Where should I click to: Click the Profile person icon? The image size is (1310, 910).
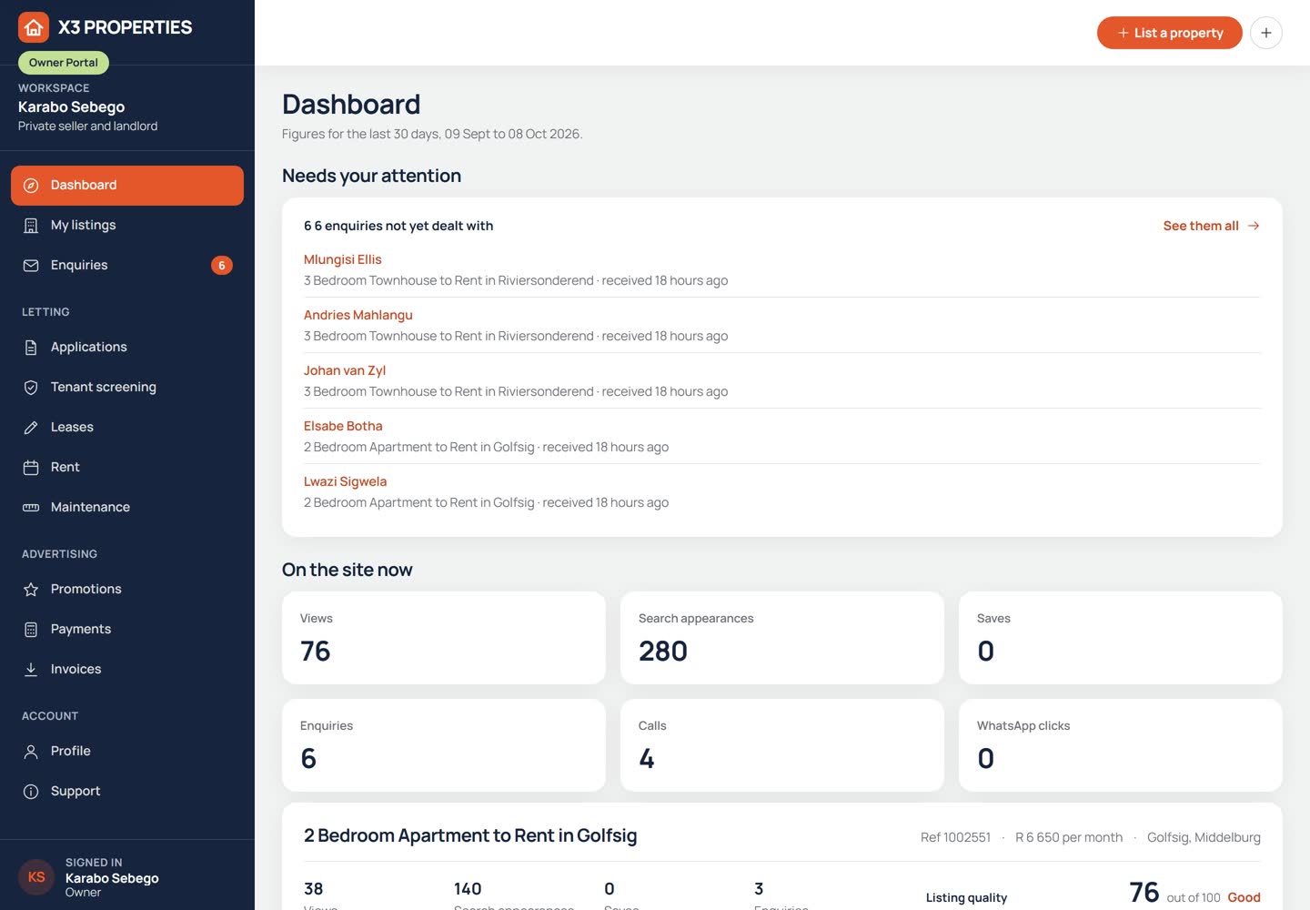[x=31, y=752]
